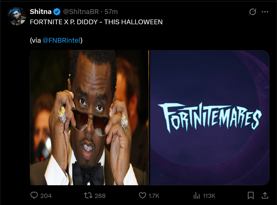Open the three-dot more options menu
This screenshot has height=205, width=277.
point(265,12)
